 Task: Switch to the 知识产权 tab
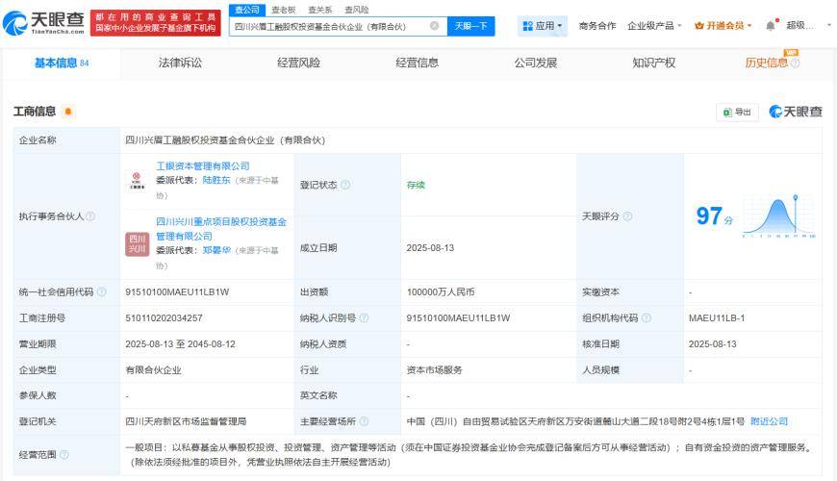click(654, 63)
